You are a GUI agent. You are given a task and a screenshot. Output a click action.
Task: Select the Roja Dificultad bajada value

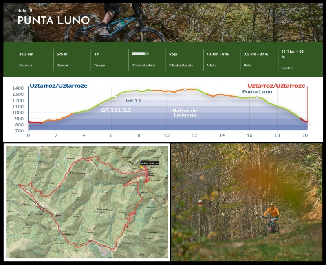tap(173, 54)
